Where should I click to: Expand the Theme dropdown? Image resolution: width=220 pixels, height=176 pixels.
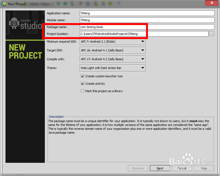113,68
